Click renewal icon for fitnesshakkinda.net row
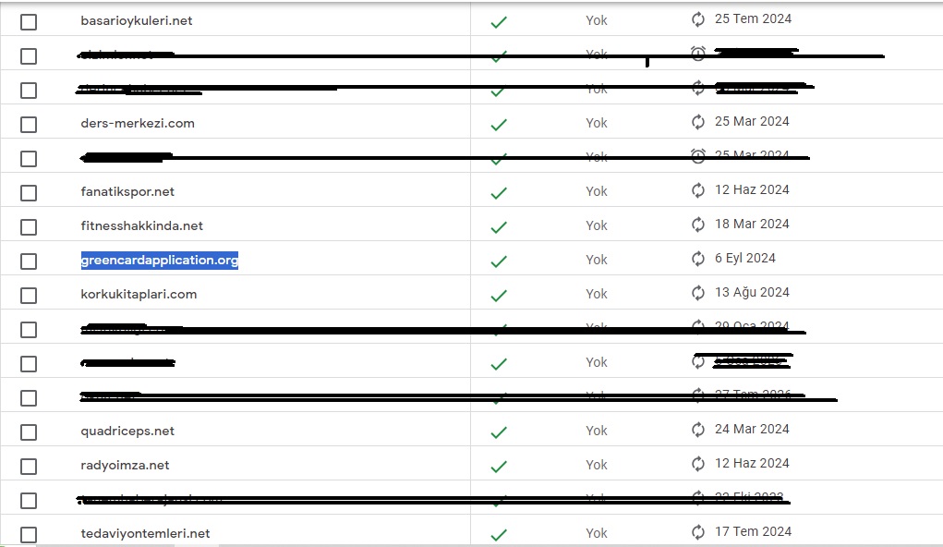Image resolution: width=943 pixels, height=547 pixels. pyautogui.click(x=697, y=225)
